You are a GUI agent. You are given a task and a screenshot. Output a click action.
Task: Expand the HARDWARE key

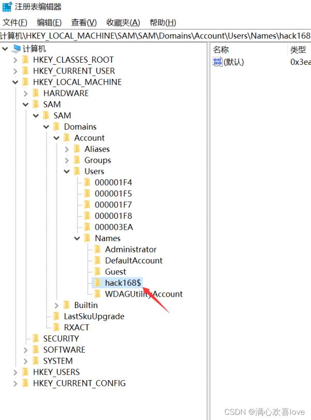[x=25, y=93]
